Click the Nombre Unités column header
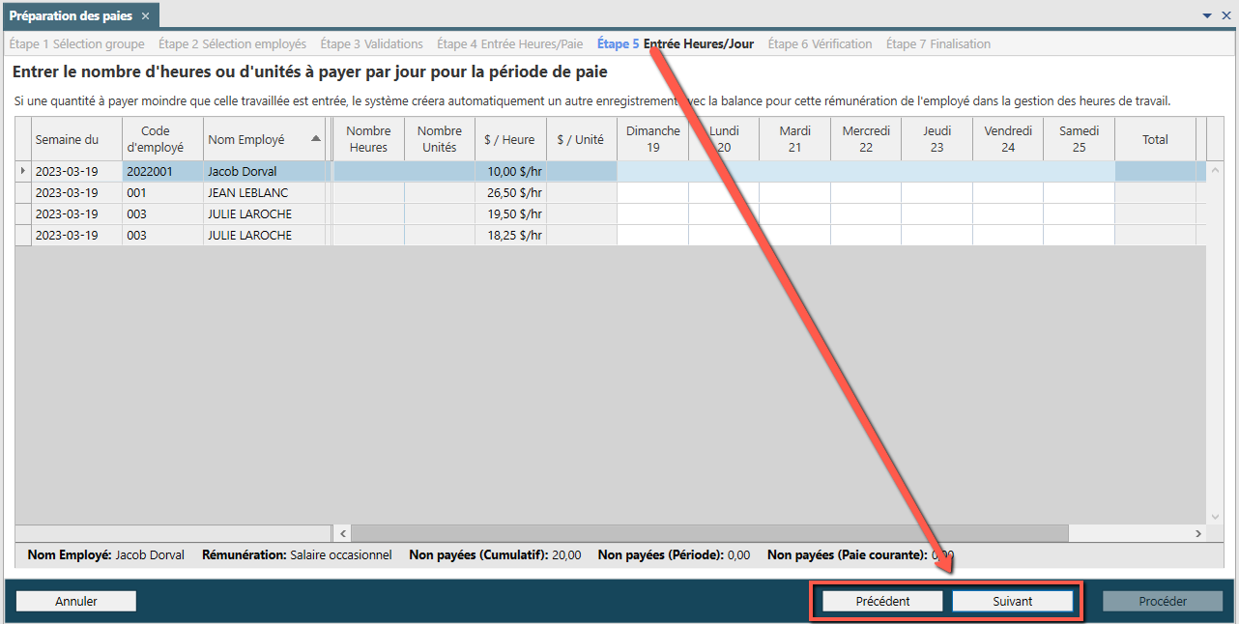1239x624 pixels. 440,139
